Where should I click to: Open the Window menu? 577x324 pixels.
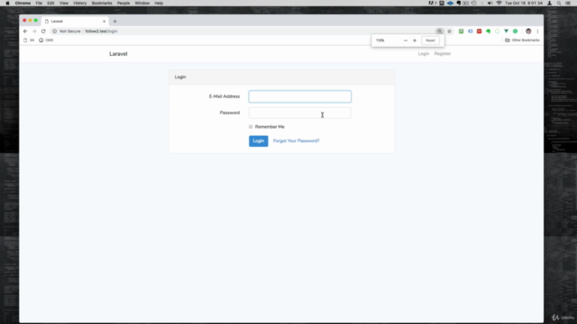[142, 3]
